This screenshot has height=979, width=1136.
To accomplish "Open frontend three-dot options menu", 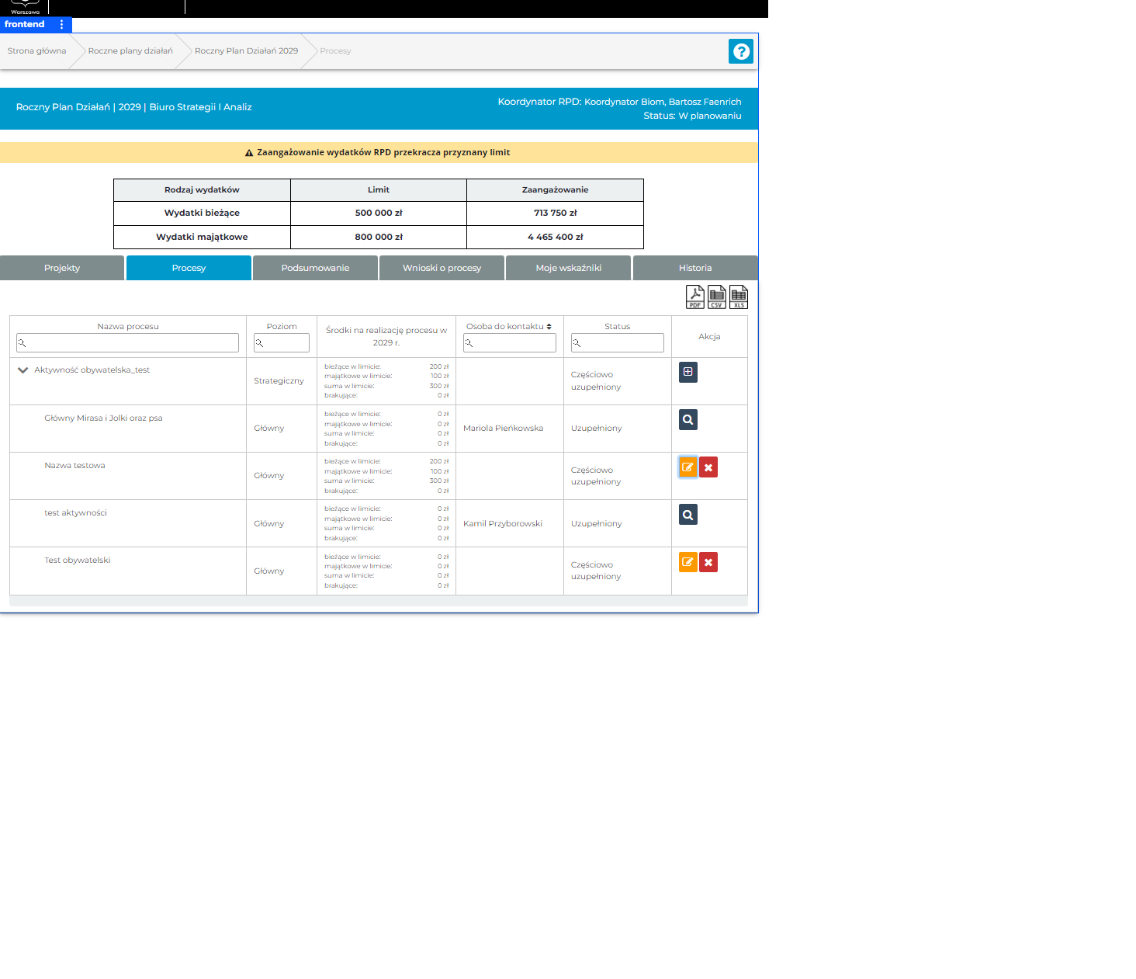I will tap(62, 25).
